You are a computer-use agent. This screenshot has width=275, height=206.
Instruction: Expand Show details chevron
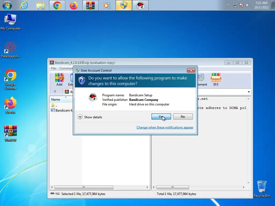click(x=80, y=117)
